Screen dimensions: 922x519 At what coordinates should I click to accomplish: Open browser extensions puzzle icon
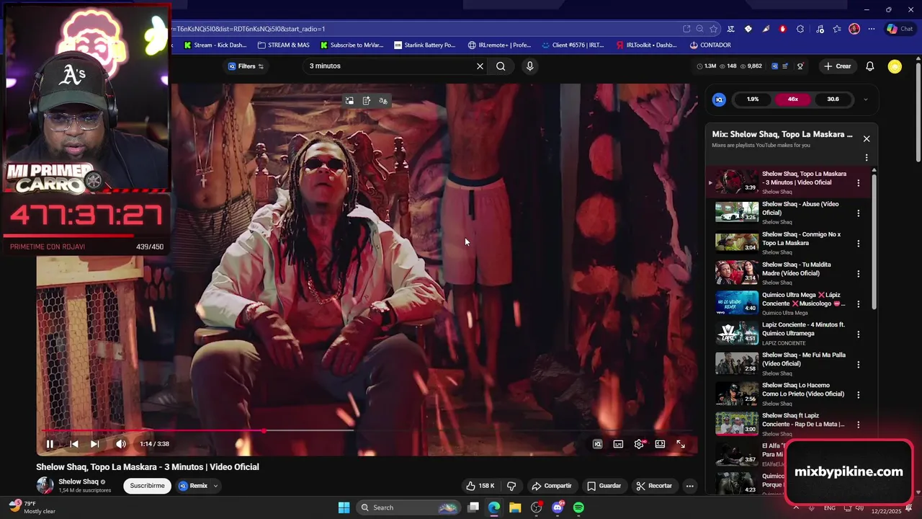pyautogui.click(x=800, y=29)
